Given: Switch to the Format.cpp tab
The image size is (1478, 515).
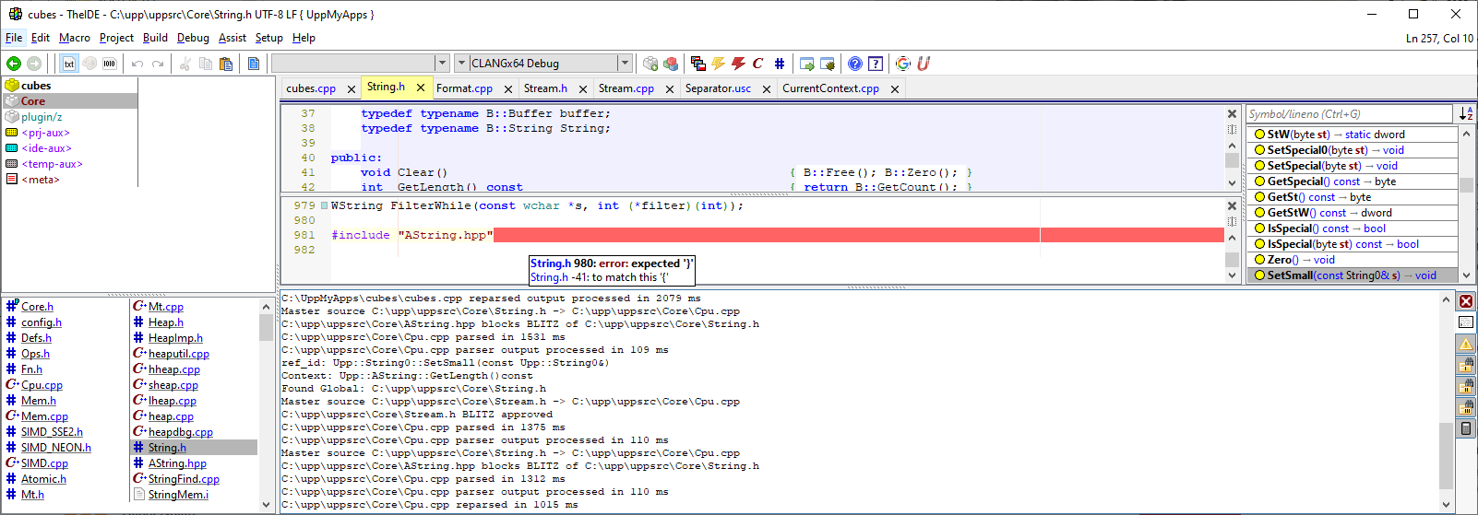Looking at the screenshot, I should (464, 88).
